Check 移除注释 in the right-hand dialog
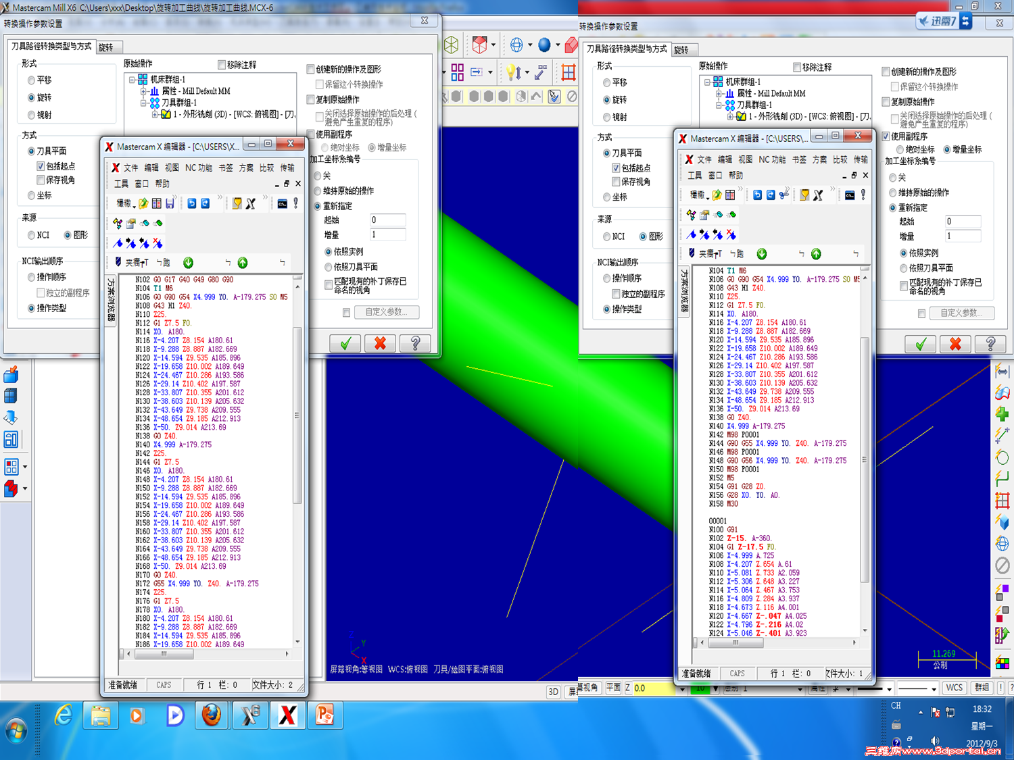1014x760 pixels. click(797, 68)
